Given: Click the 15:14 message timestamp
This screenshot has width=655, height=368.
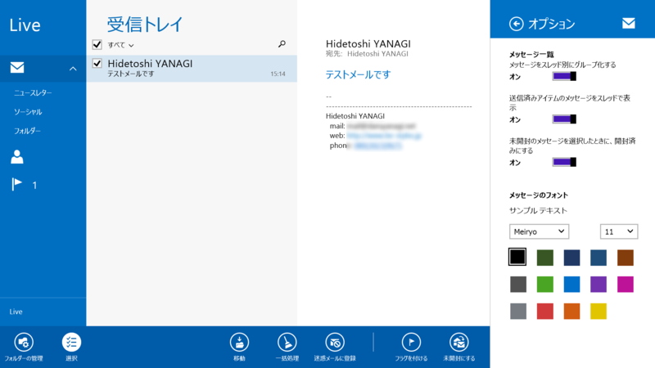Looking at the screenshot, I should coord(278,74).
